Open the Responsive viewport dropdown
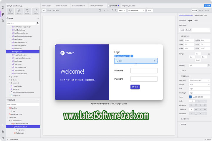Screen dimensions: 212x141 pos(136,10)
